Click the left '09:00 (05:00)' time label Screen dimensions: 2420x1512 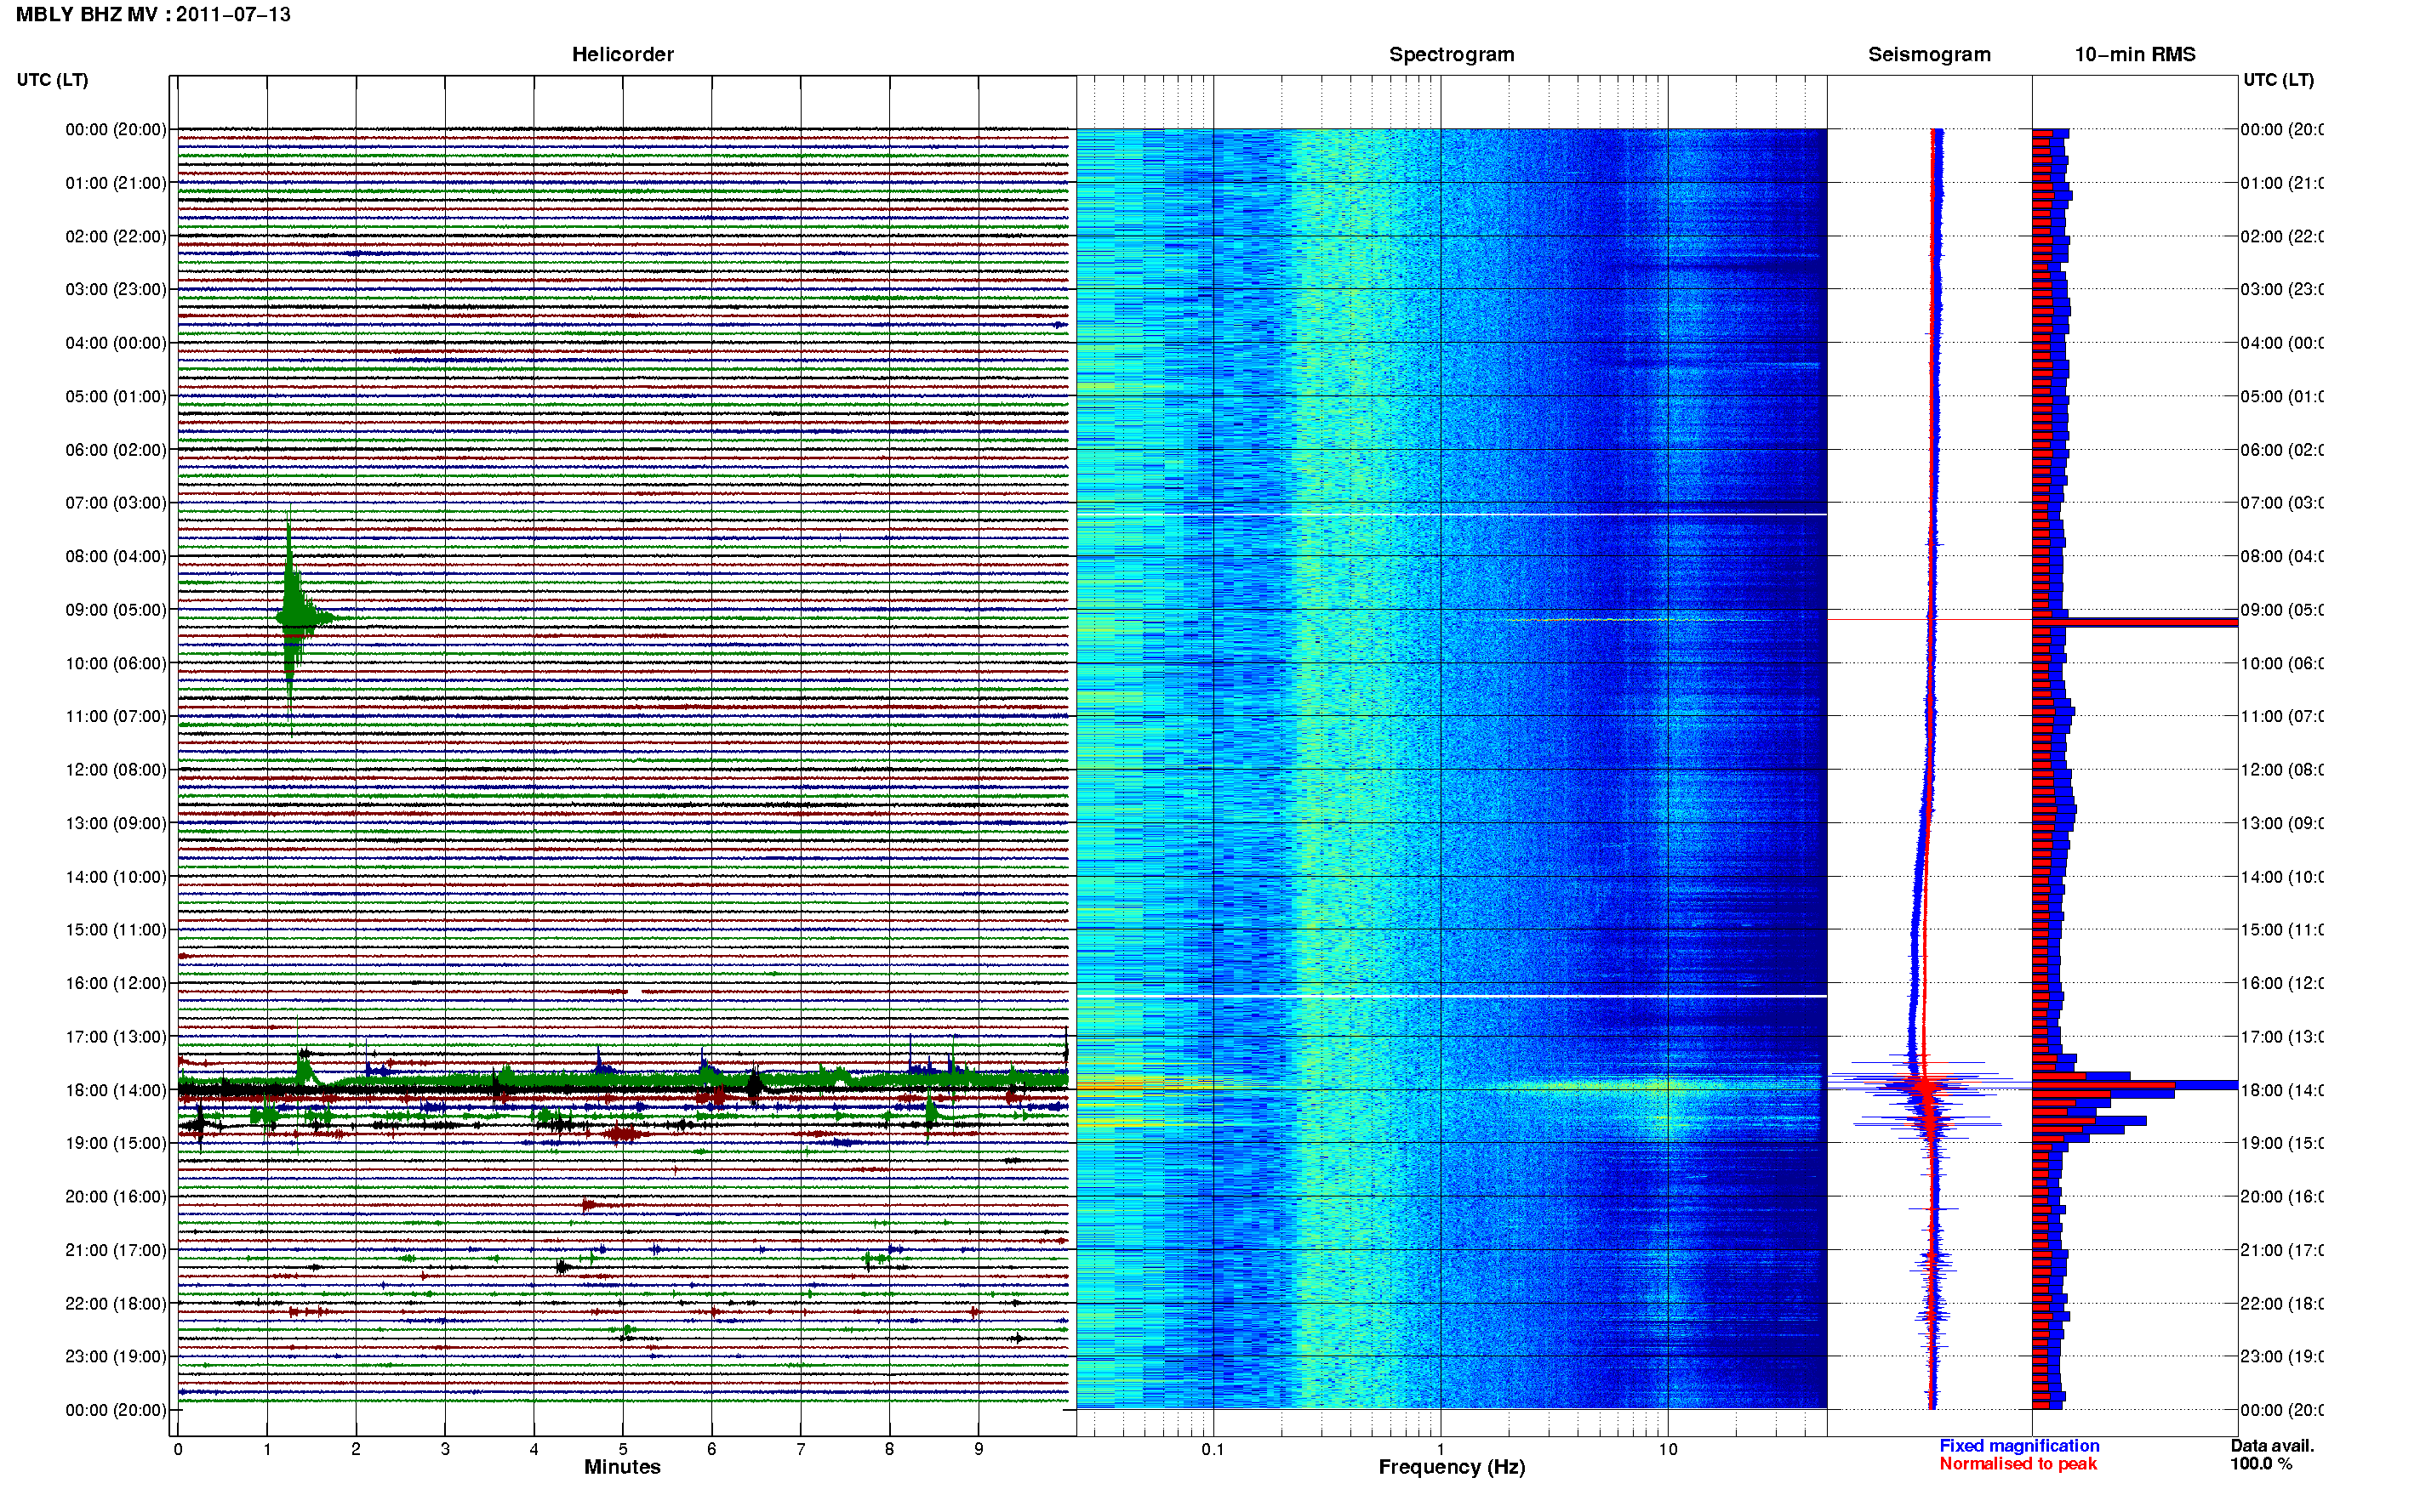pyautogui.click(x=116, y=610)
